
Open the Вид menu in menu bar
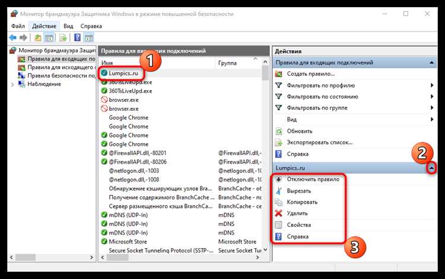[x=68, y=26]
